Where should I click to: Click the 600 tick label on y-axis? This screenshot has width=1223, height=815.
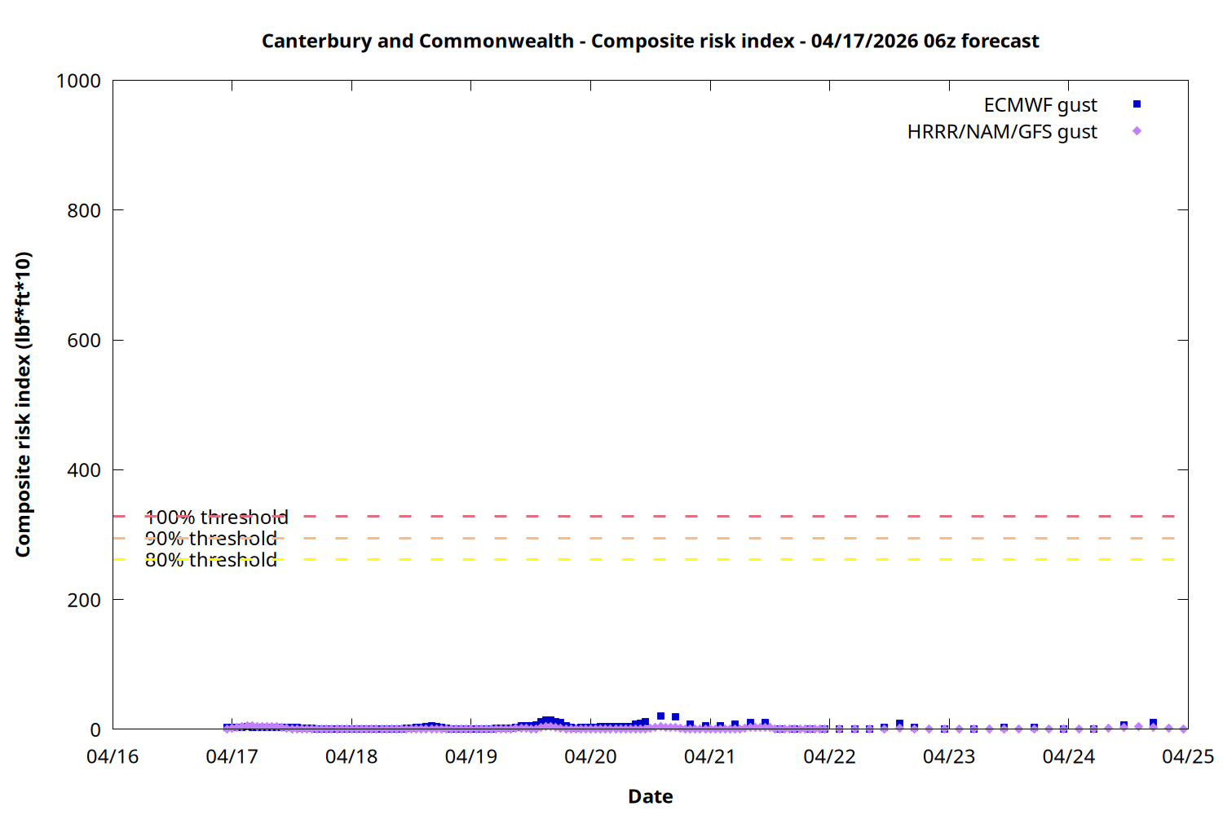coord(84,341)
